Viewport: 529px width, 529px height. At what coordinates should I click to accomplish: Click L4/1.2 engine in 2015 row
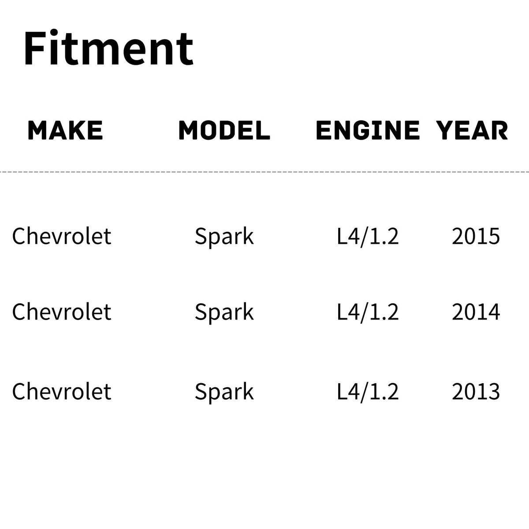tap(368, 236)
